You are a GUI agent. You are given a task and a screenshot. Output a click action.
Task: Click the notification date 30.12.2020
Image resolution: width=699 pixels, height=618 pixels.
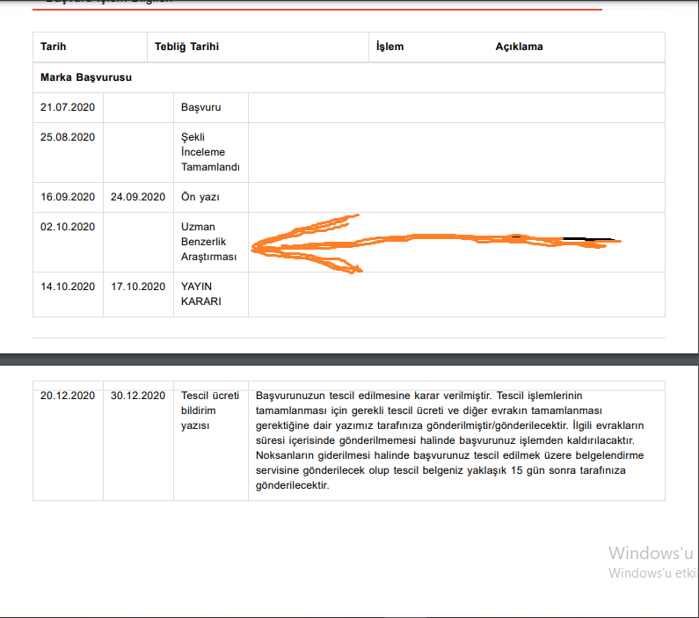tap(138, 396)
